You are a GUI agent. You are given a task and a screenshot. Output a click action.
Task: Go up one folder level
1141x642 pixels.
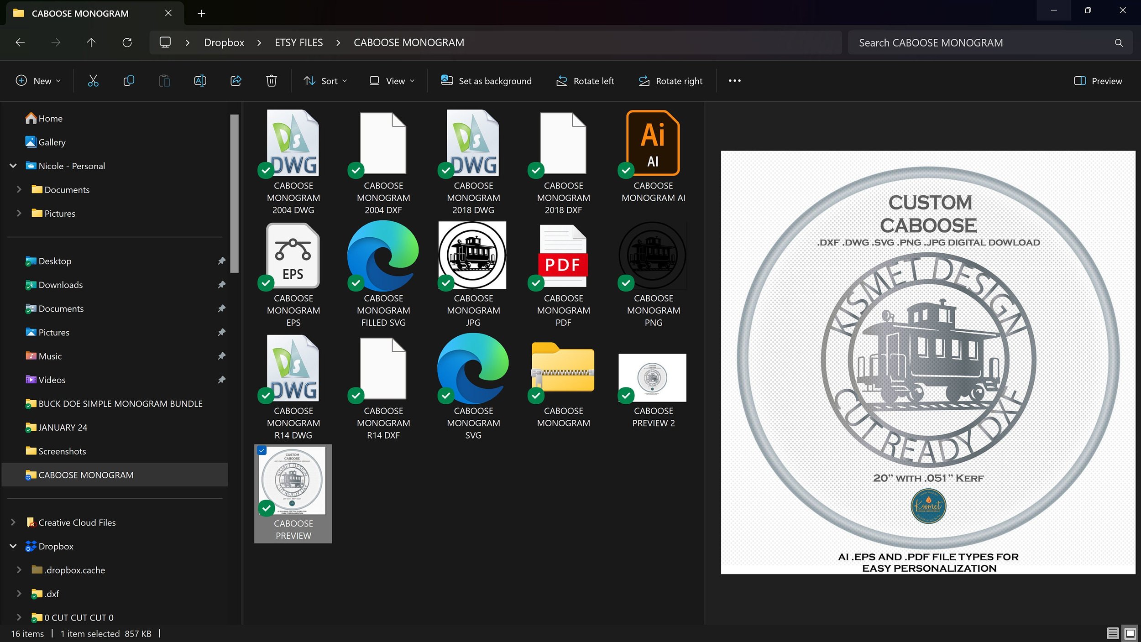(x=91, y=42)
